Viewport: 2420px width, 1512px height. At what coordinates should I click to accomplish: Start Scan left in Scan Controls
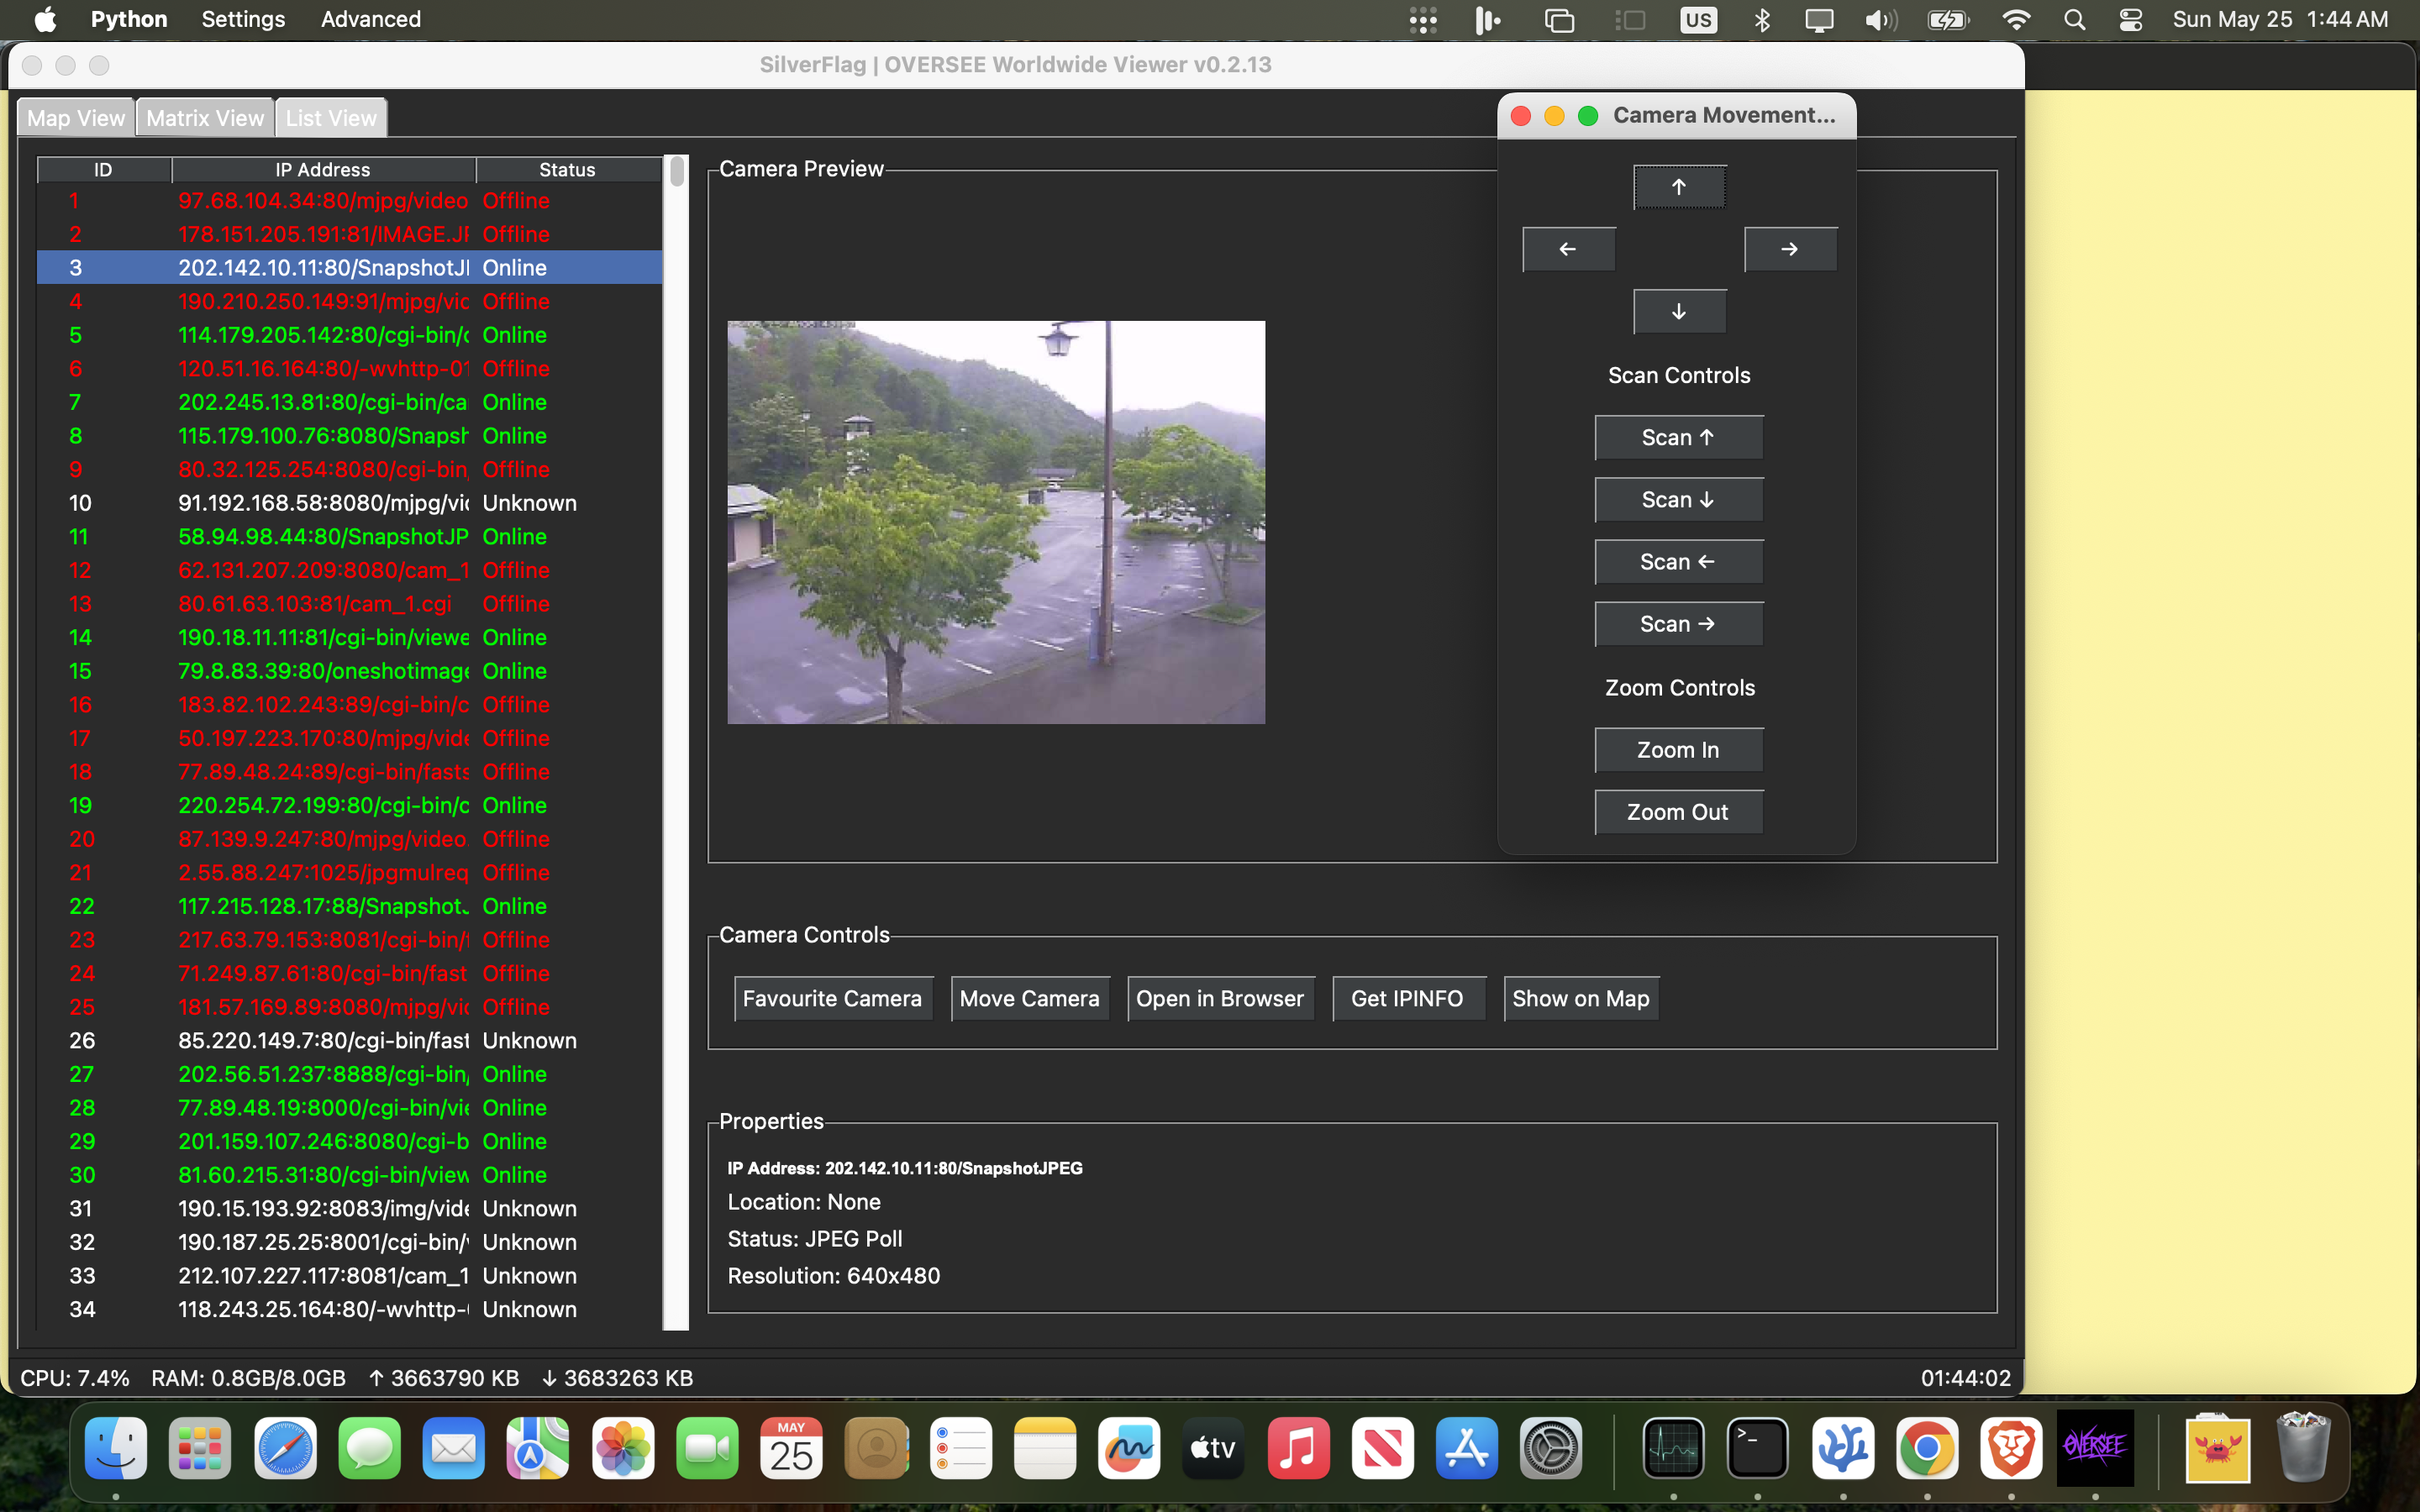pyautogui.click(x=1678, y=562)
